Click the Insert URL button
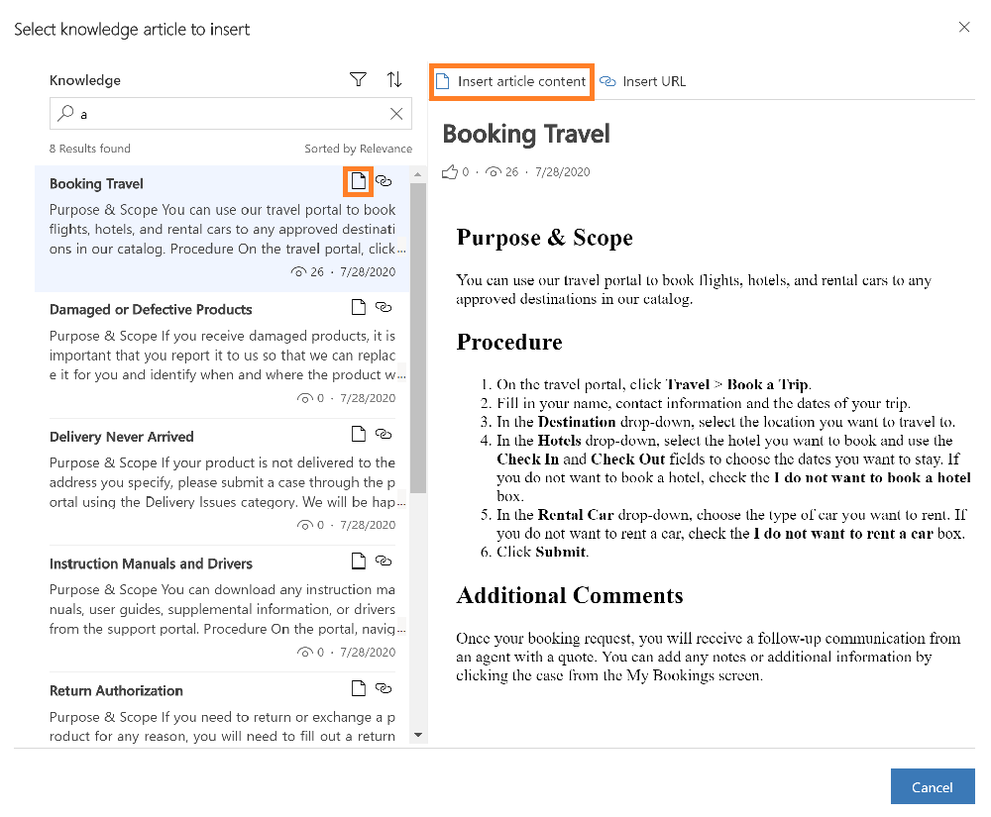This screenshot has height=817, width=991. click(642, 81)
